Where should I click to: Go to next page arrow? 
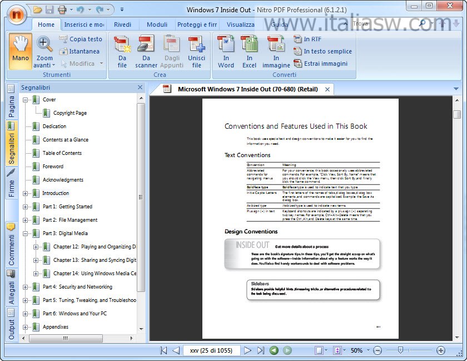(x=247, y=350)
